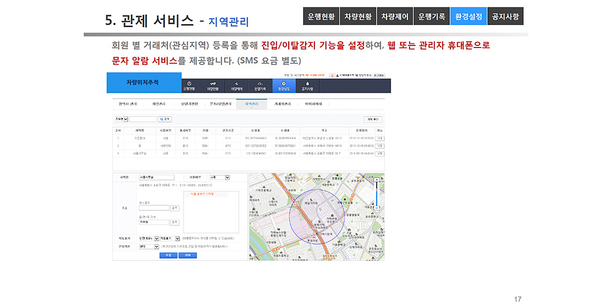
Task: Zoom in the map with plus button
Action: tap(376, 180)
